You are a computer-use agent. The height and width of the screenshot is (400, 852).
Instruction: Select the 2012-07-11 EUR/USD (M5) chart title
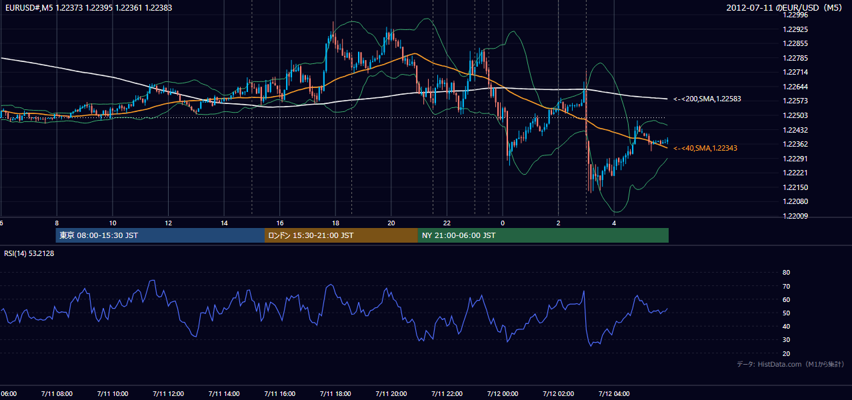click(x=785, y=8)
